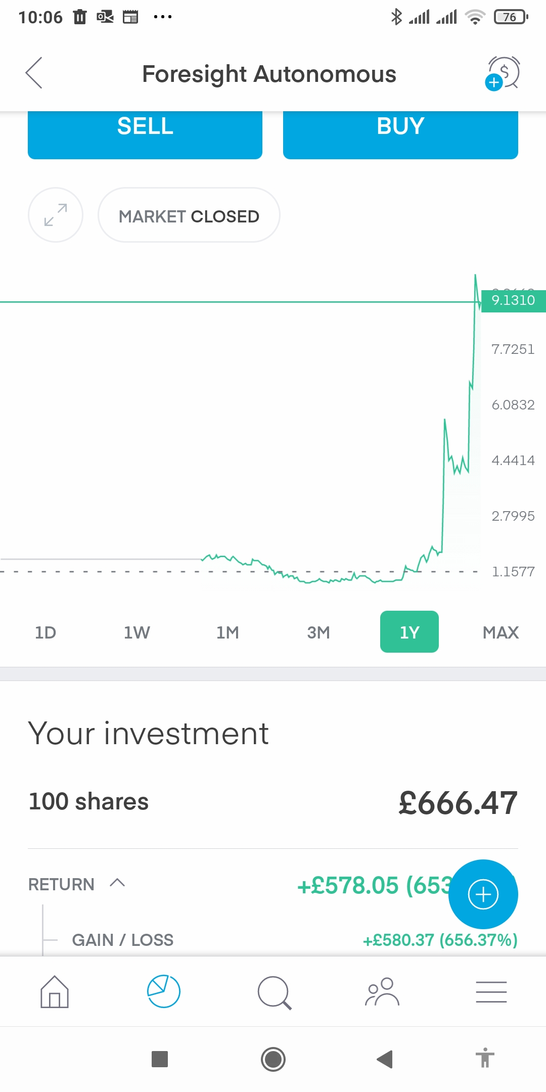Tap the blue floating plus button

tap(483, 894)
